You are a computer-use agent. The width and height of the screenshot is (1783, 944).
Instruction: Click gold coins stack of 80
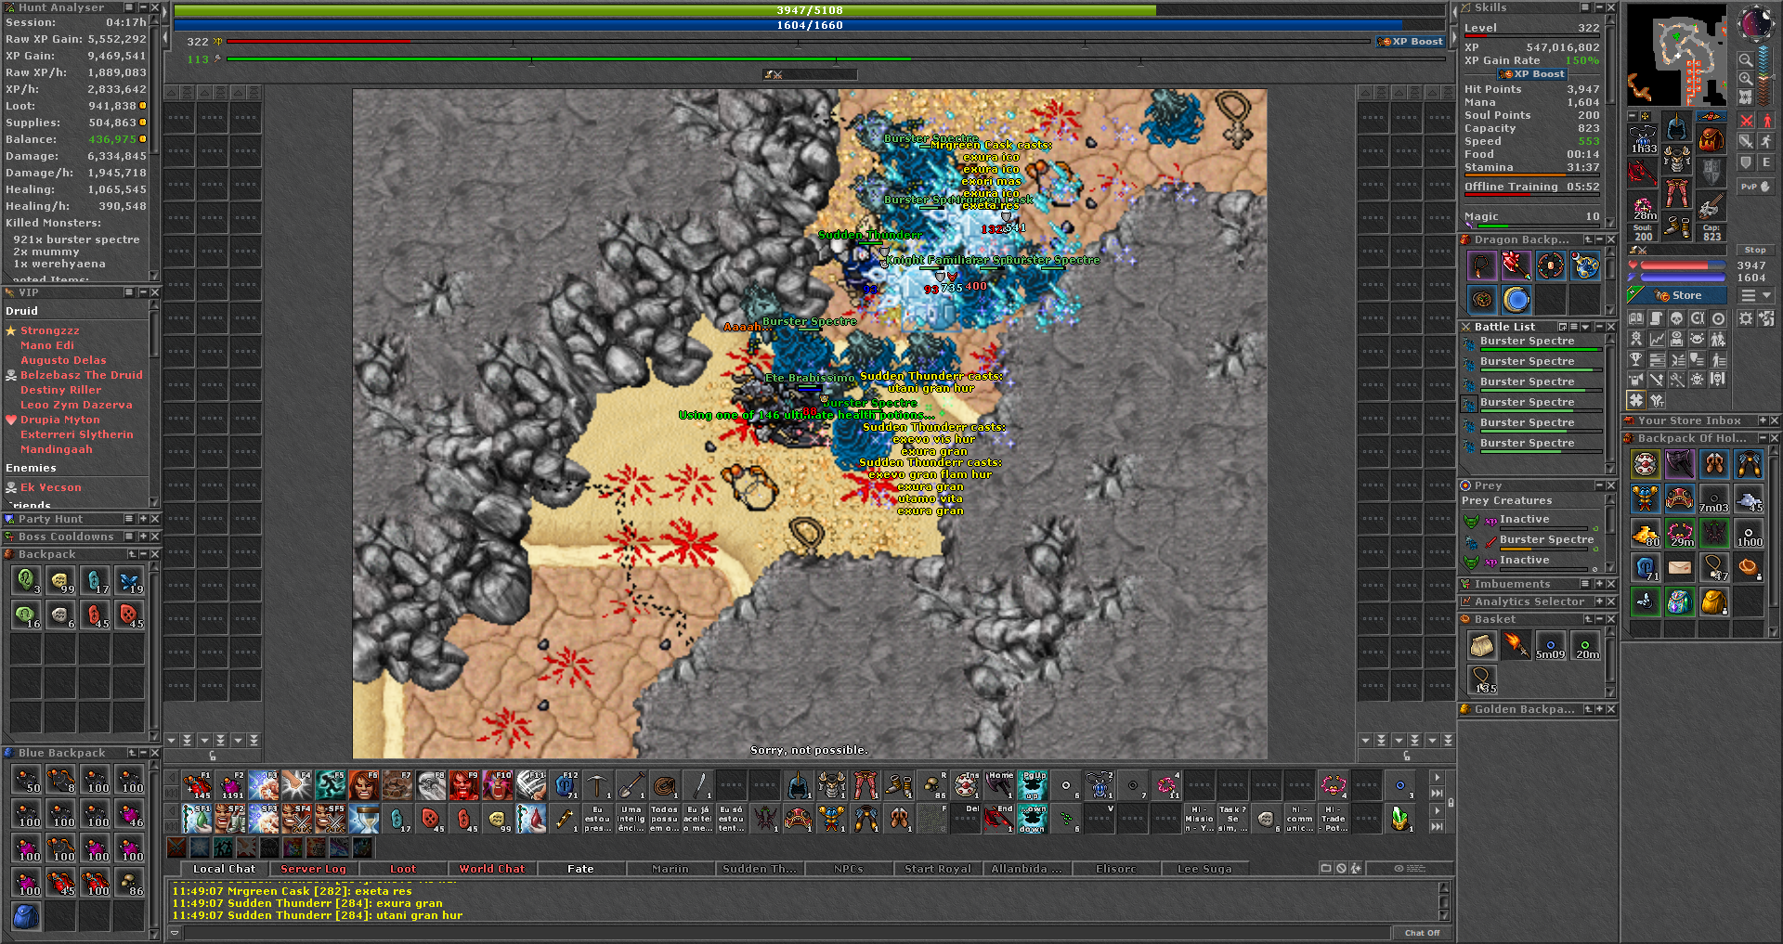tap(1646, 533)
